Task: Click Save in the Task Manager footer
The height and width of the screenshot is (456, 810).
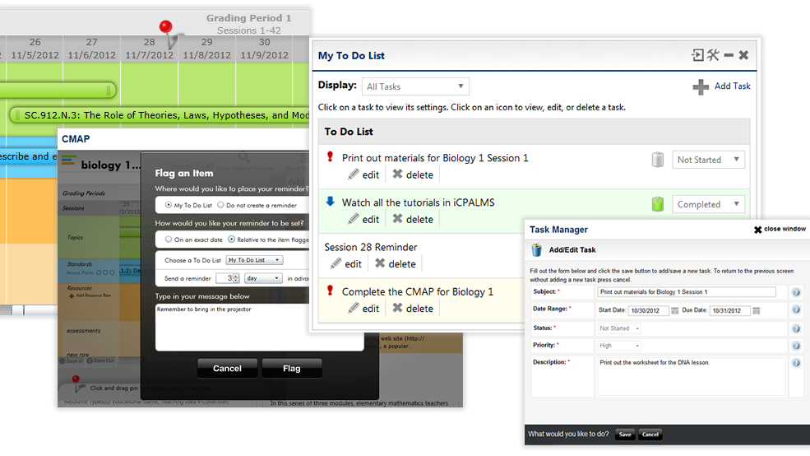Action: (625, 435)
